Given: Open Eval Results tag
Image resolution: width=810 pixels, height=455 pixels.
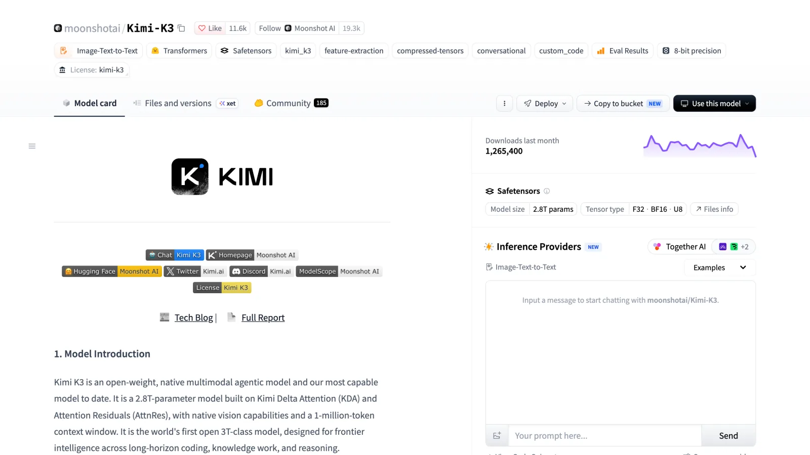Looking at the screenshot, I should pos(623,51).
